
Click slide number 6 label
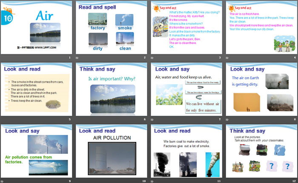[x=145, y=119]
